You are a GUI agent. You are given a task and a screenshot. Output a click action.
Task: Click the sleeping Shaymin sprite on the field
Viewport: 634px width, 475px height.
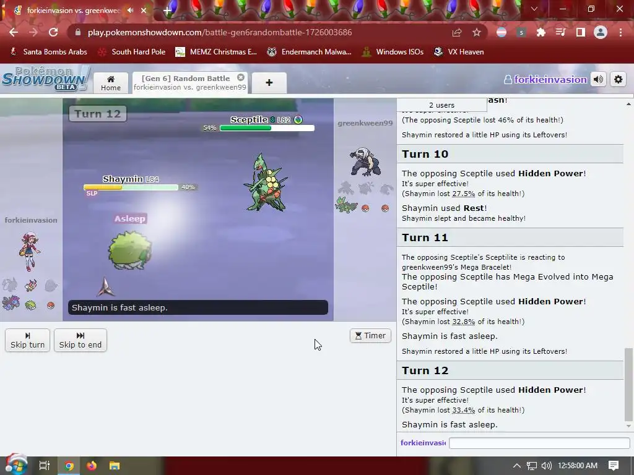tap(130, 250)
